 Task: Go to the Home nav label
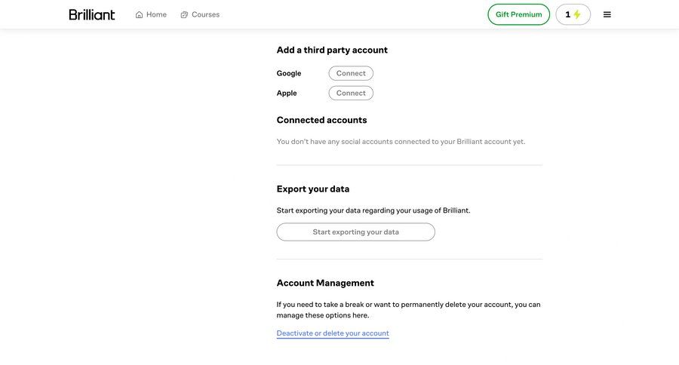pos(156,14)
